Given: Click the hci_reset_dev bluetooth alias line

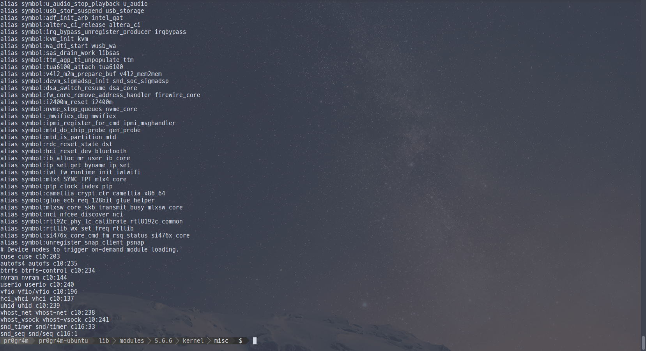Looking at the screenshot, I should (x=64, y=151).
